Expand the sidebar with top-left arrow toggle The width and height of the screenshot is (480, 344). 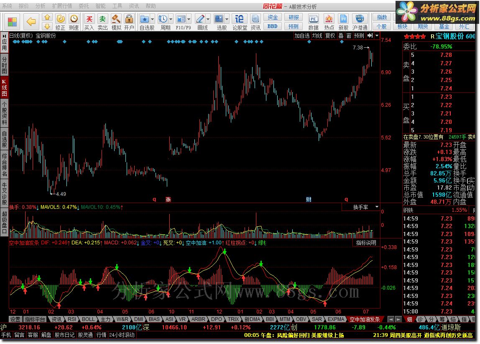click(4, 36)
